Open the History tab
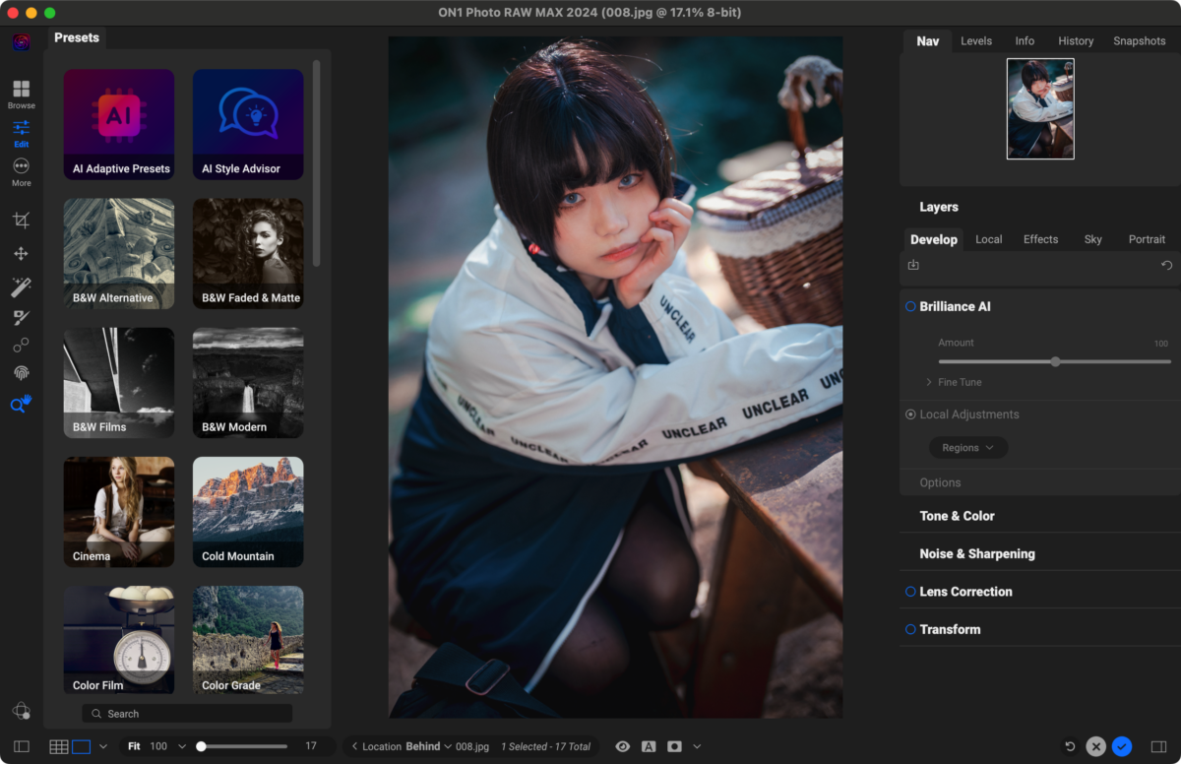Image resolution: width=1181 pixels, height=764 pixels. 1076,41
